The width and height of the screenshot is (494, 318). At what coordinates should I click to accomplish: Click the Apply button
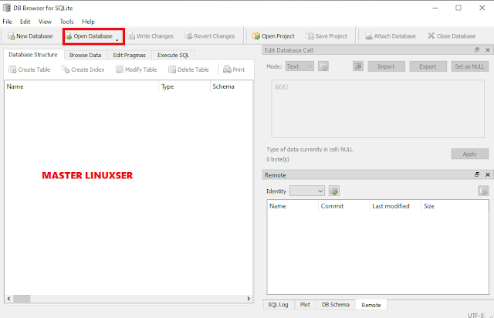pyautogui.click(x=470, y=154)
